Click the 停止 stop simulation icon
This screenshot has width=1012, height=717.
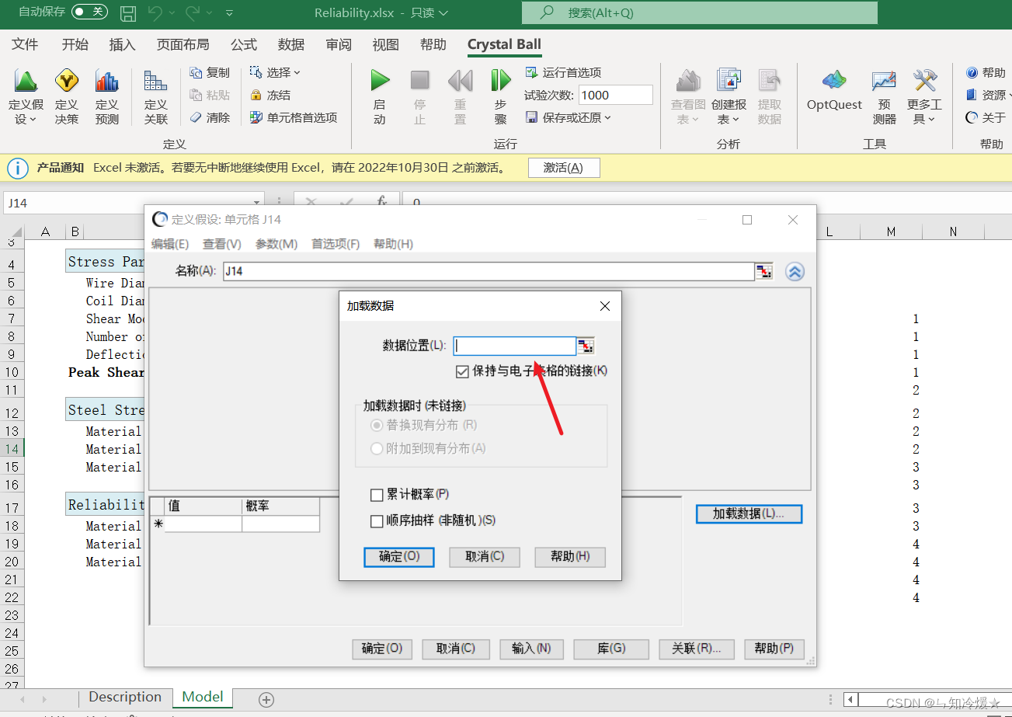point(419,85)
